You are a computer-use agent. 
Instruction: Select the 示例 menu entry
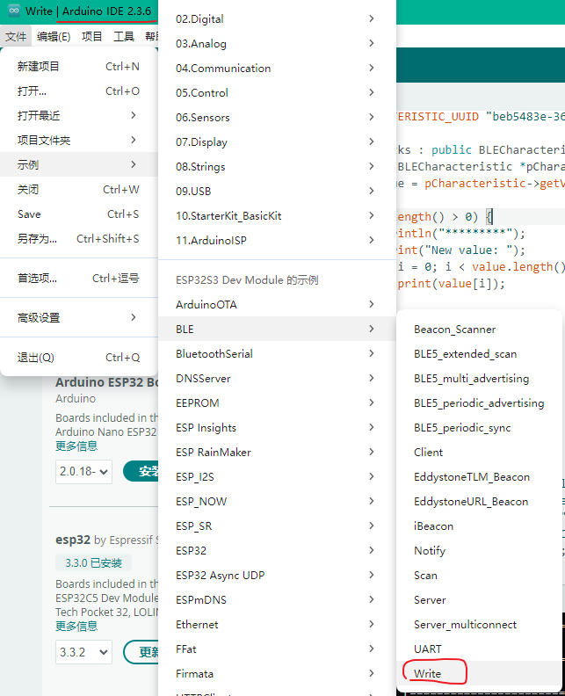pyautogui.click(x=79, y=164)
